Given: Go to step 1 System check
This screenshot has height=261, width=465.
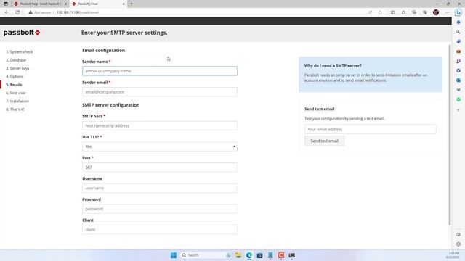Looking at the screenshot, I should point(20,51).
